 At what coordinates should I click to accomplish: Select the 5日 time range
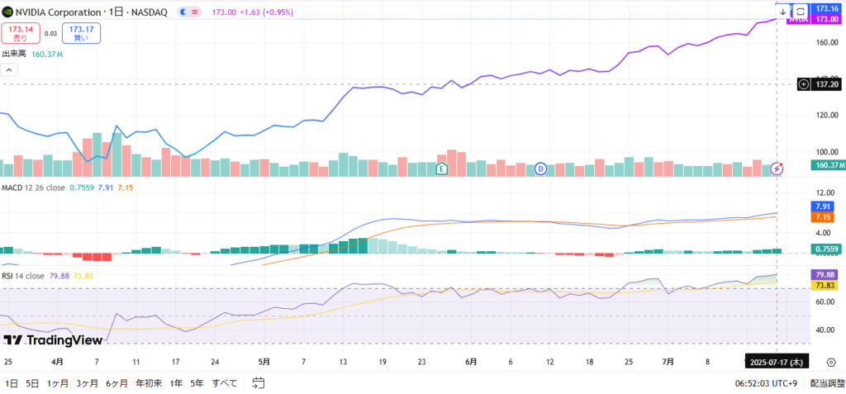31,383
